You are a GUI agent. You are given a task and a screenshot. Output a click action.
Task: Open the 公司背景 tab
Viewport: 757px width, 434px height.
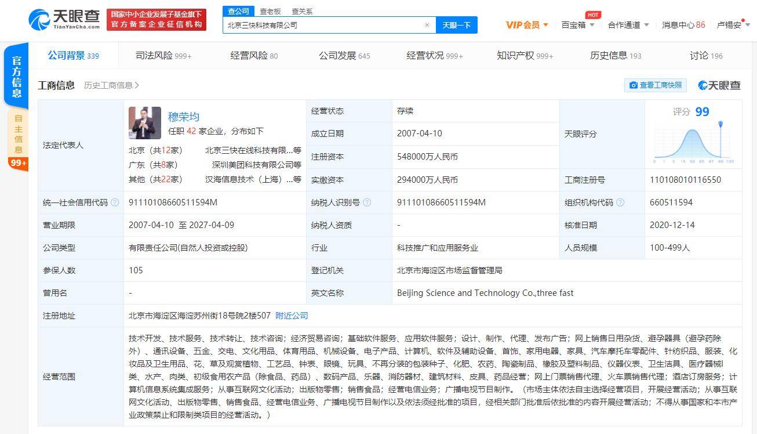(73, 56)
